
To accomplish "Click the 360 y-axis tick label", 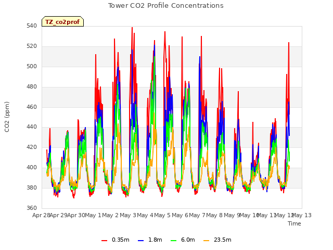I will coord(32,208).
